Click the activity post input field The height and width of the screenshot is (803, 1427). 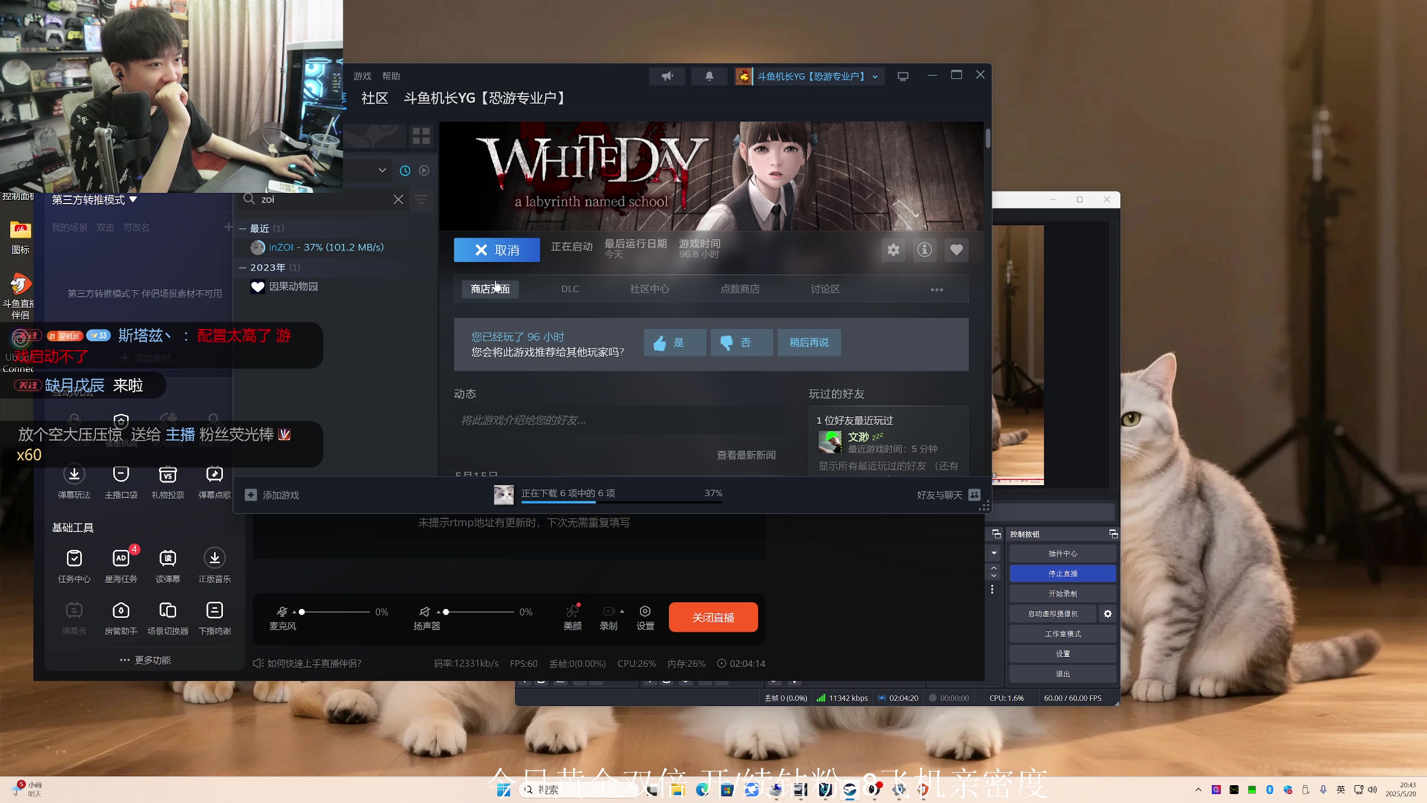click(619, 420)
